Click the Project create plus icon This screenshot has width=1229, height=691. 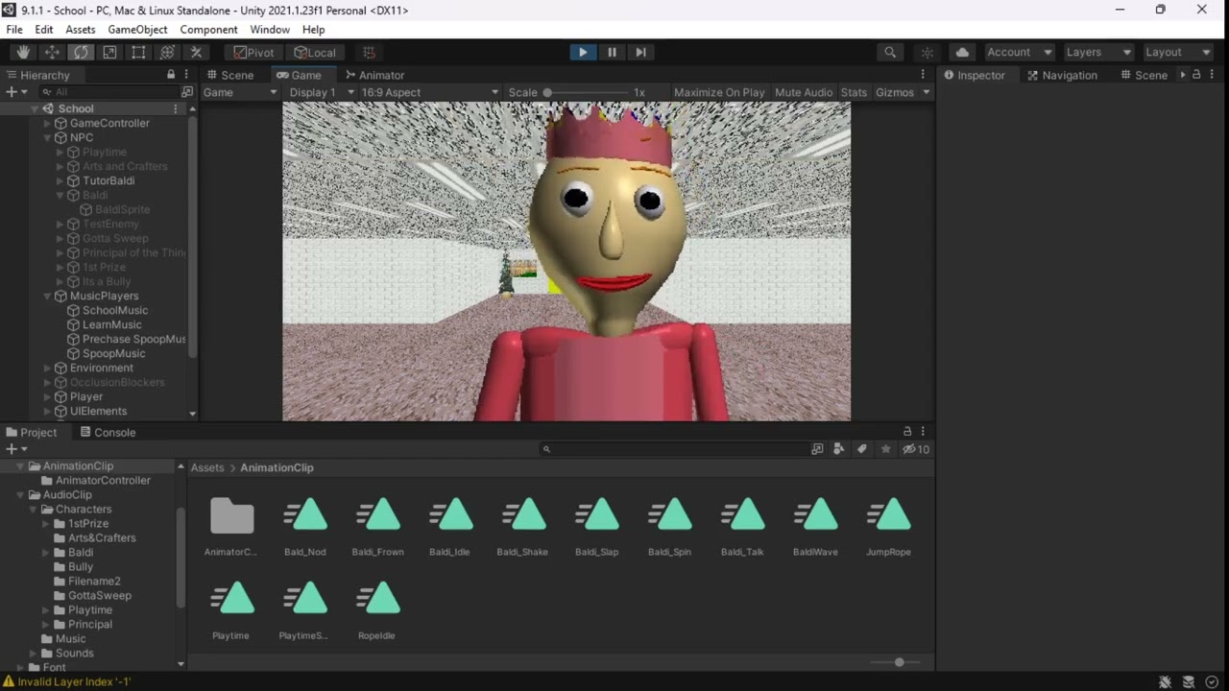12,449
